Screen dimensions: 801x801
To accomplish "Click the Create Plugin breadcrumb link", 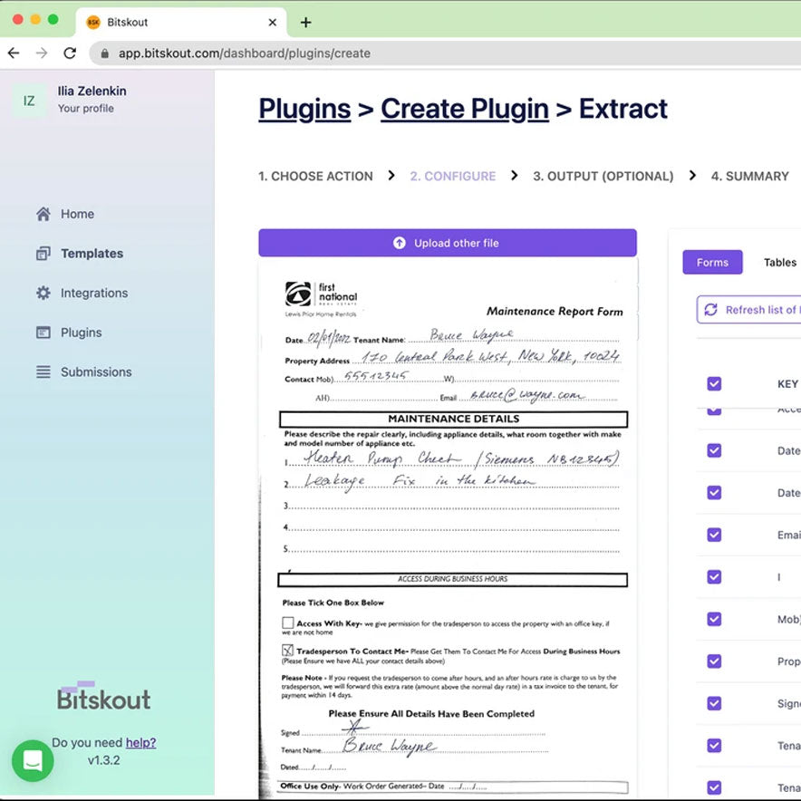I will (464, 109).
